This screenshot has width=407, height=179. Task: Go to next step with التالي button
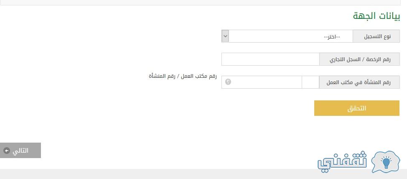point(20,150)
